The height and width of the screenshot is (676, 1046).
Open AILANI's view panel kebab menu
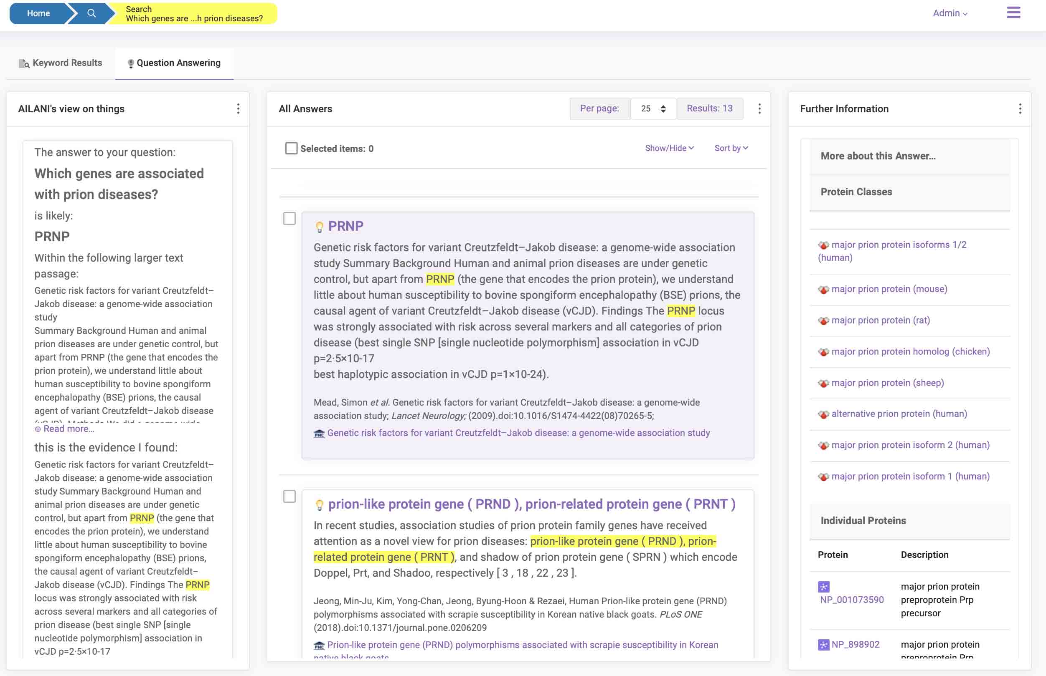tap(238, 109)
